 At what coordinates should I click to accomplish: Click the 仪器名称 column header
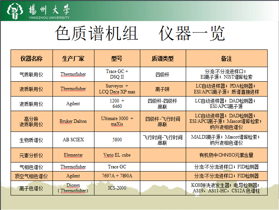(31, 58)
